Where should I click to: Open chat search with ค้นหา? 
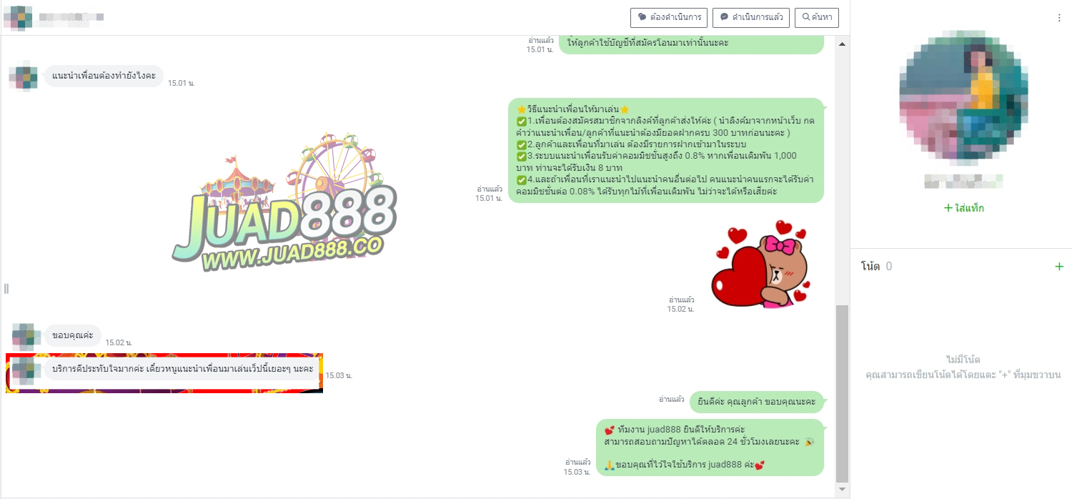(x=816, y=17)
